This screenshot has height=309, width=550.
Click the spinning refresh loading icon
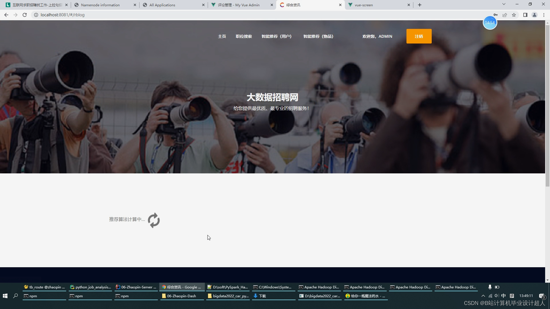(154, 220)
